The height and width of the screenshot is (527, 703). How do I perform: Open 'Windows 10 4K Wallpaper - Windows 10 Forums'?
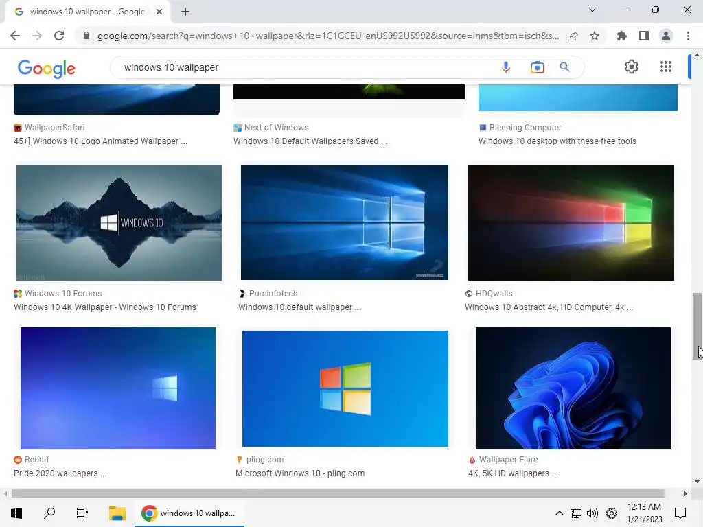click(105, 307)
